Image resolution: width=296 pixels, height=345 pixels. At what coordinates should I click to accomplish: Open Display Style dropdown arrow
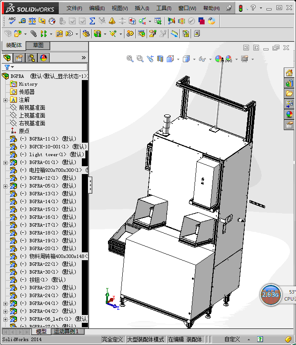point(194,59)
